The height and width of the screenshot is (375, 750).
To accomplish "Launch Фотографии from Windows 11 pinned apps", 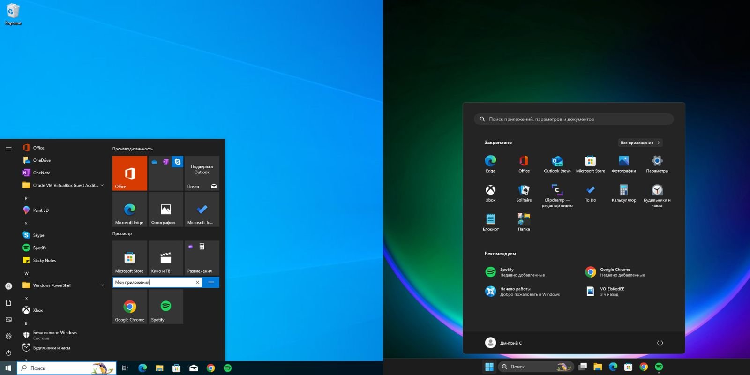I will click(x=624, y=164).
